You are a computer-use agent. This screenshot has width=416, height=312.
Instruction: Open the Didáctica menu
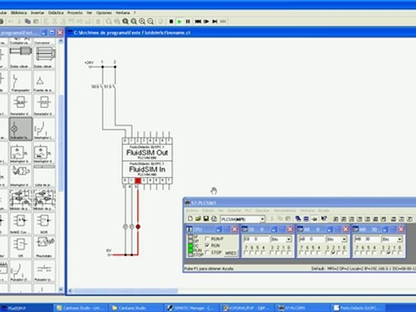(56, 13)
